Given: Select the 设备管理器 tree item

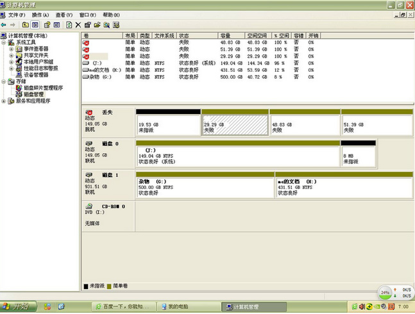Looking at the screenshot, I should [37, 75].
